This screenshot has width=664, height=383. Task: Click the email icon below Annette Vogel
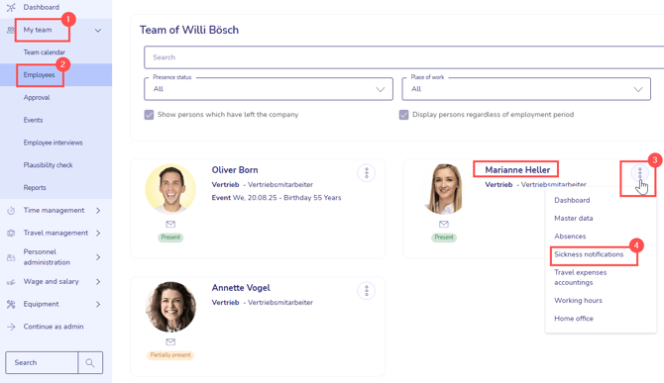[x=170, y=341]
